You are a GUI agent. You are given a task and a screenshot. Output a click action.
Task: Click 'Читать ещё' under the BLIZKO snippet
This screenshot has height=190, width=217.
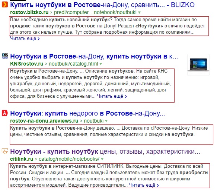click(25, 39)
